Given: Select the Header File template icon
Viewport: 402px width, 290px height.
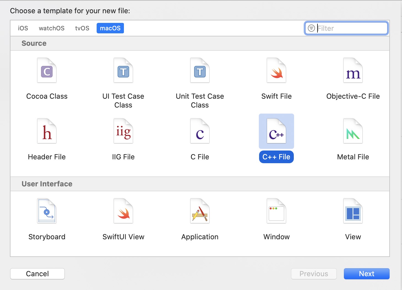Looking at the screenshot, I should click(x=47, y=131).
